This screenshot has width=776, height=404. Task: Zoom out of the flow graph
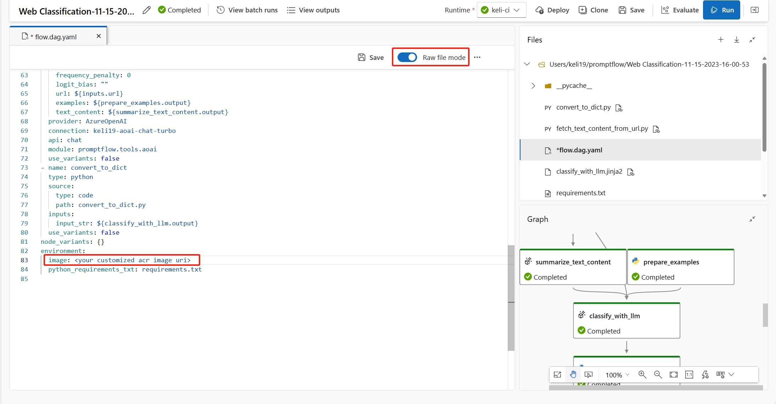[x=658, y=375]
